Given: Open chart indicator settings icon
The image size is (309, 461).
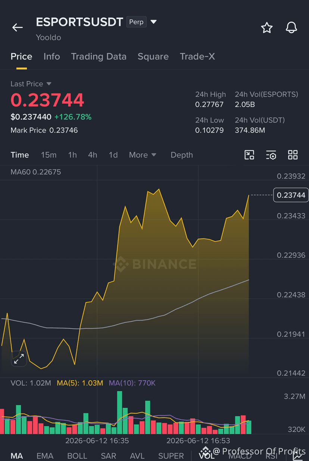Looking at the screenshot, I should click(271, 155).
